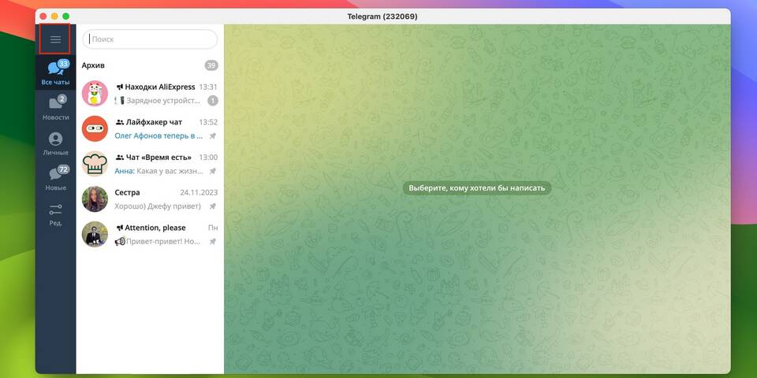Click the Архив unread counter badge 39
Viewport: 757px width, 378px height.
pyautogui.click(x=211, y=65)
